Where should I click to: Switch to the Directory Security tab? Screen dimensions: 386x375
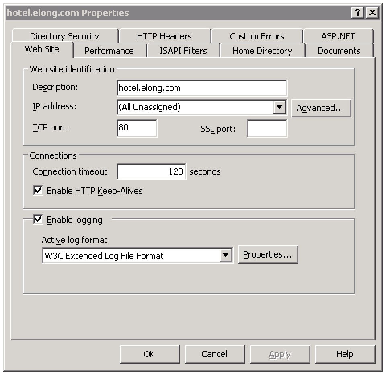tap(64, 36)
